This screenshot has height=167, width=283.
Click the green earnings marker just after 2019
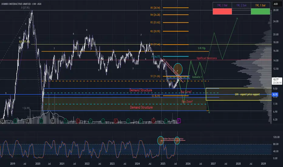15,121
